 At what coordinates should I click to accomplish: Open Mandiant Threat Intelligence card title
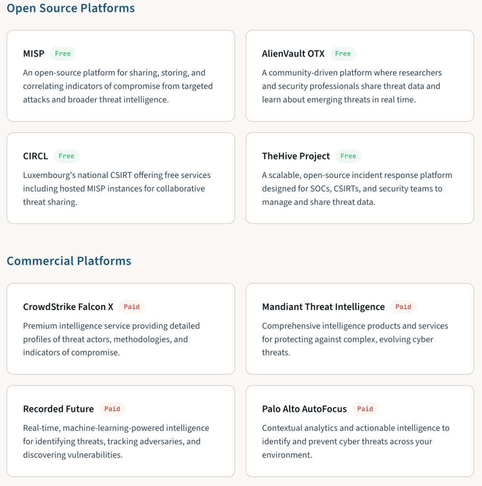pyautogui.click(x=324, y=307)
